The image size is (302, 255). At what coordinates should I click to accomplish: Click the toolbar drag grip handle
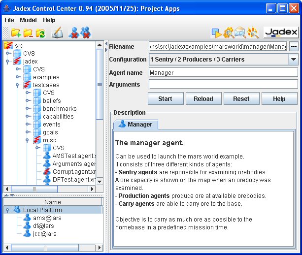coord(6,32)
